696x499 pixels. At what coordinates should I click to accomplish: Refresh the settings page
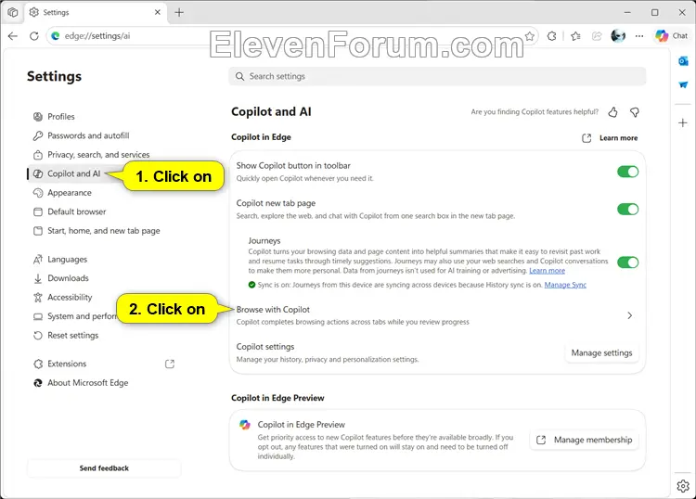[34, 36]
